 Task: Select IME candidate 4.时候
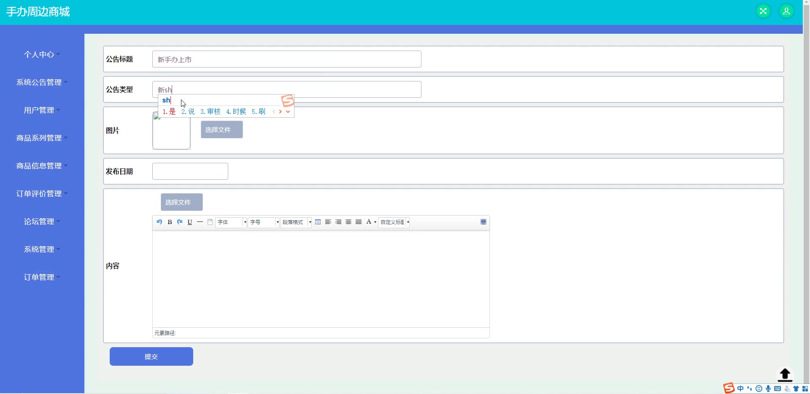(x=236, y=111)
